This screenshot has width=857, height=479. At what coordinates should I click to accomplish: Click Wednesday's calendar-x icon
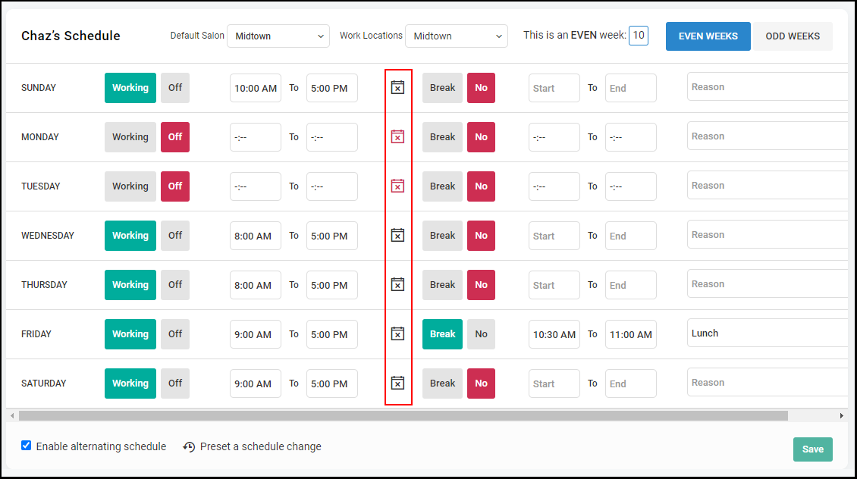[x=397, y=236]
